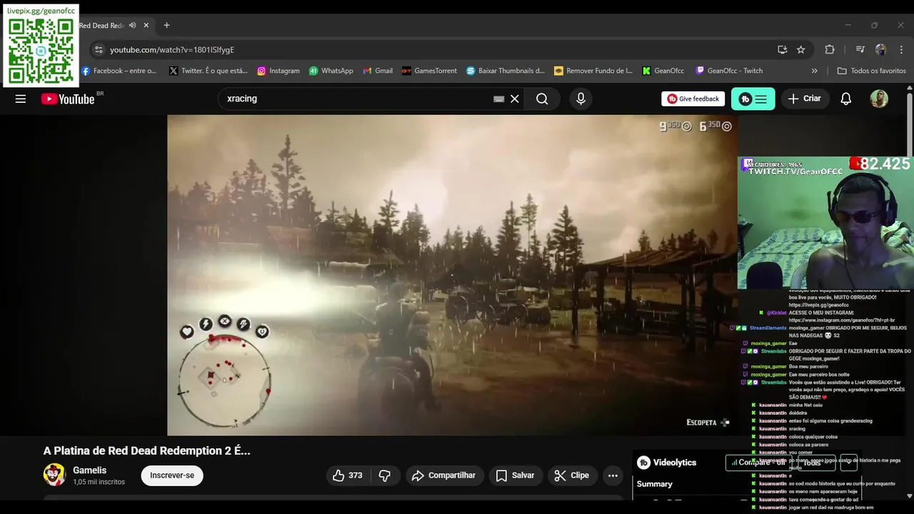Open the WhatsApp bookmark

pos(331,71)
